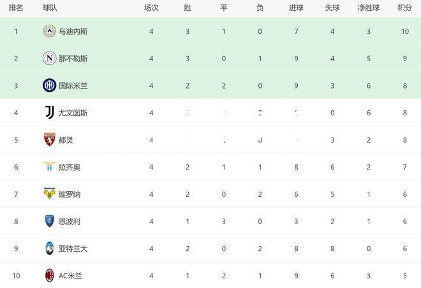Open the 亚特兰大 team link
Screen dimensions: 421x288
[x=73, y=248]
